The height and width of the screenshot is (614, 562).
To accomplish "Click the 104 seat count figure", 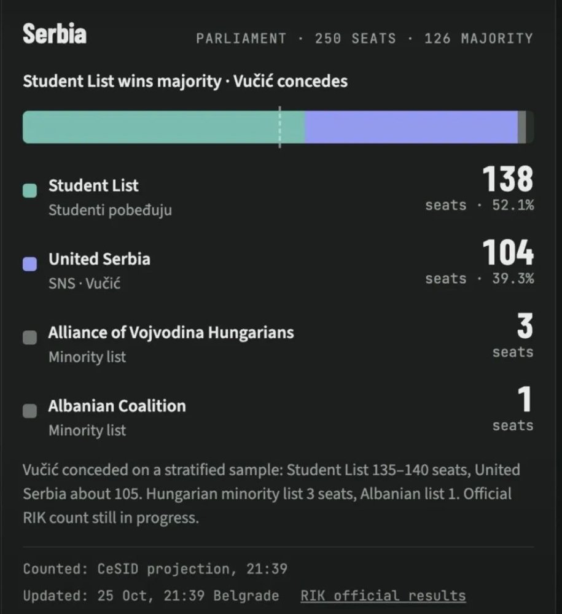I will click(508, 252).
